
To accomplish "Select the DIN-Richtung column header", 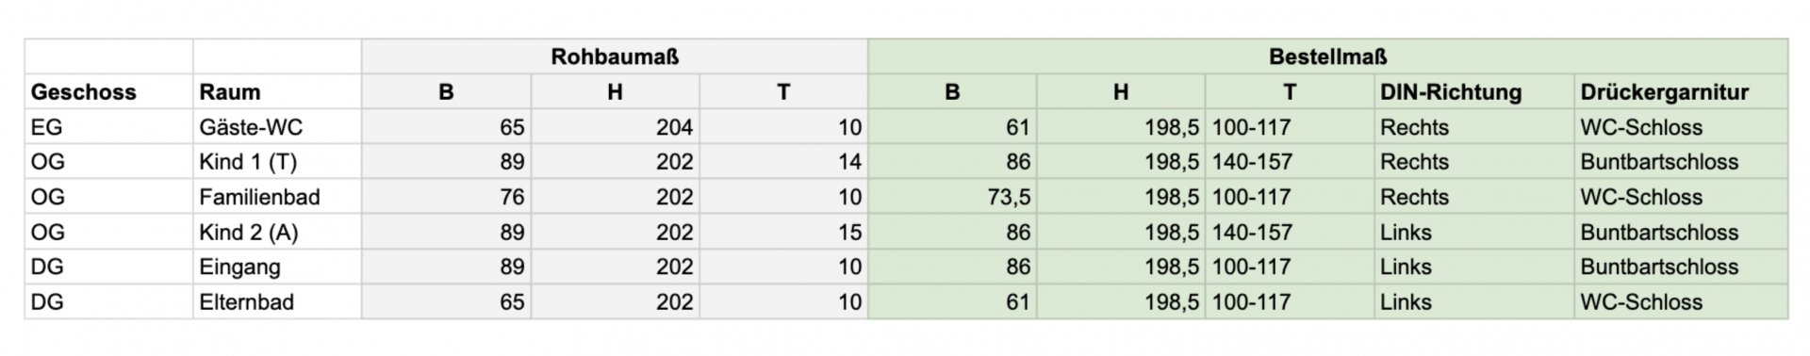I will point(1473,92).
